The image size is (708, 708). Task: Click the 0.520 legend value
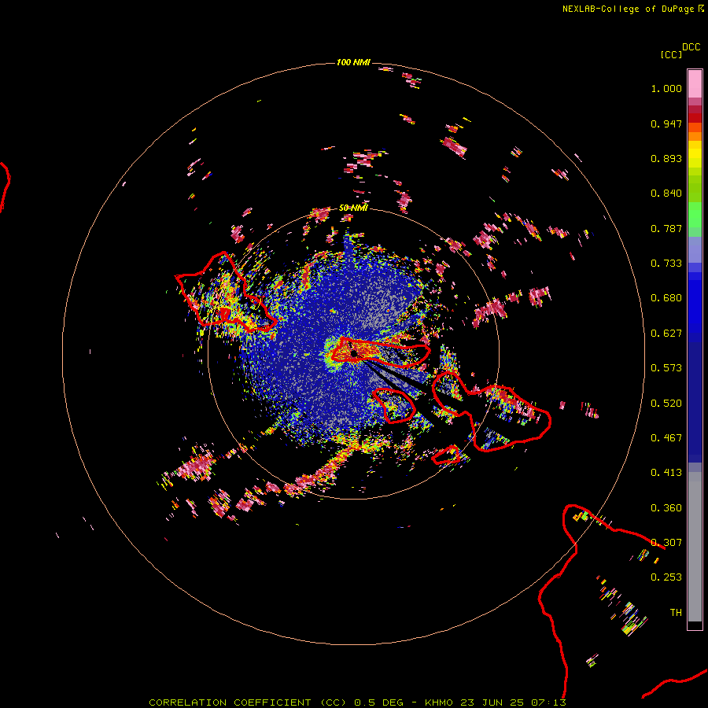tap(666, 403)
